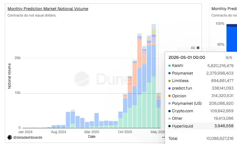Click the Other grey legend dot
The height and width of the screenshot is (144, 237).
click(x=169, y=118)
